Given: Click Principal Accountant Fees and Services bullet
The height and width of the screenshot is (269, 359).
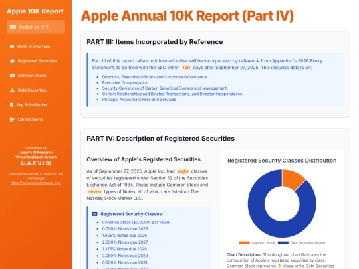Looking at the screenshot, I should coord(139,100).
